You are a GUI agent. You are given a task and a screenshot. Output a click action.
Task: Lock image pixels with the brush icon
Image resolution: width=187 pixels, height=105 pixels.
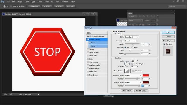pyautogui.click(x=136, y=24)
